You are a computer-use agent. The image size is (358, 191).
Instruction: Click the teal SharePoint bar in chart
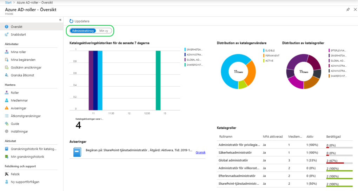158,80
